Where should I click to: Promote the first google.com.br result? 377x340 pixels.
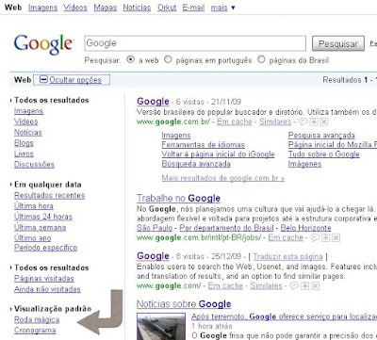click(315, 121)
